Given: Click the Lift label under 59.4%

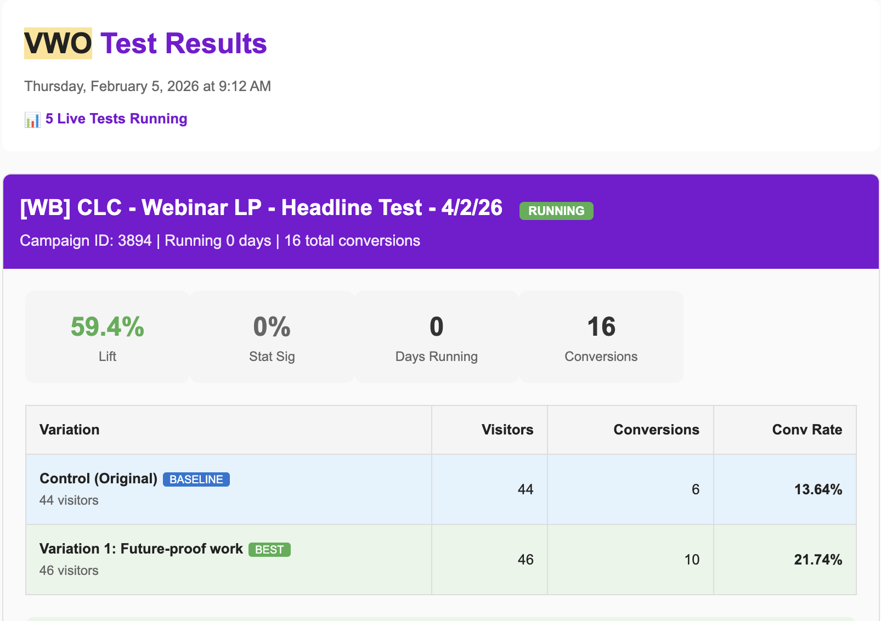Looking at the screenshot, I should tap(108, 357).
